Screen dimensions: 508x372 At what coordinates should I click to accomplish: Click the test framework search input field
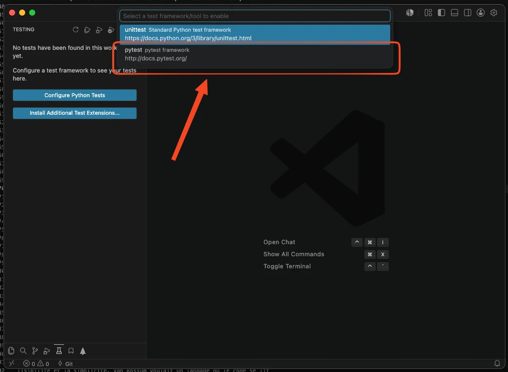(x=255, y=16)
